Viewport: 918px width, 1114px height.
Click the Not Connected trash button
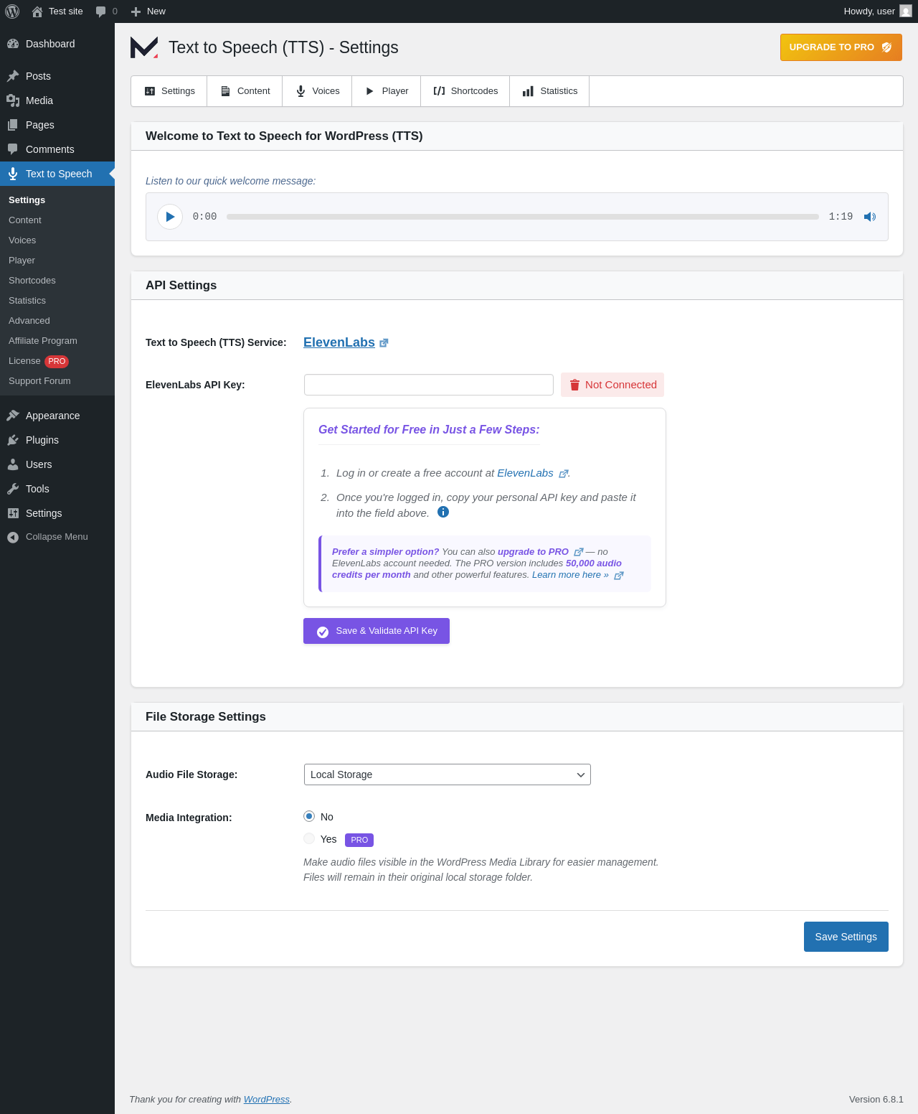(x=612, y=385)
